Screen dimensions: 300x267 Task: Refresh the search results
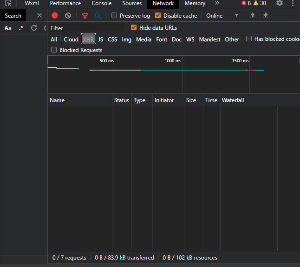34,28
